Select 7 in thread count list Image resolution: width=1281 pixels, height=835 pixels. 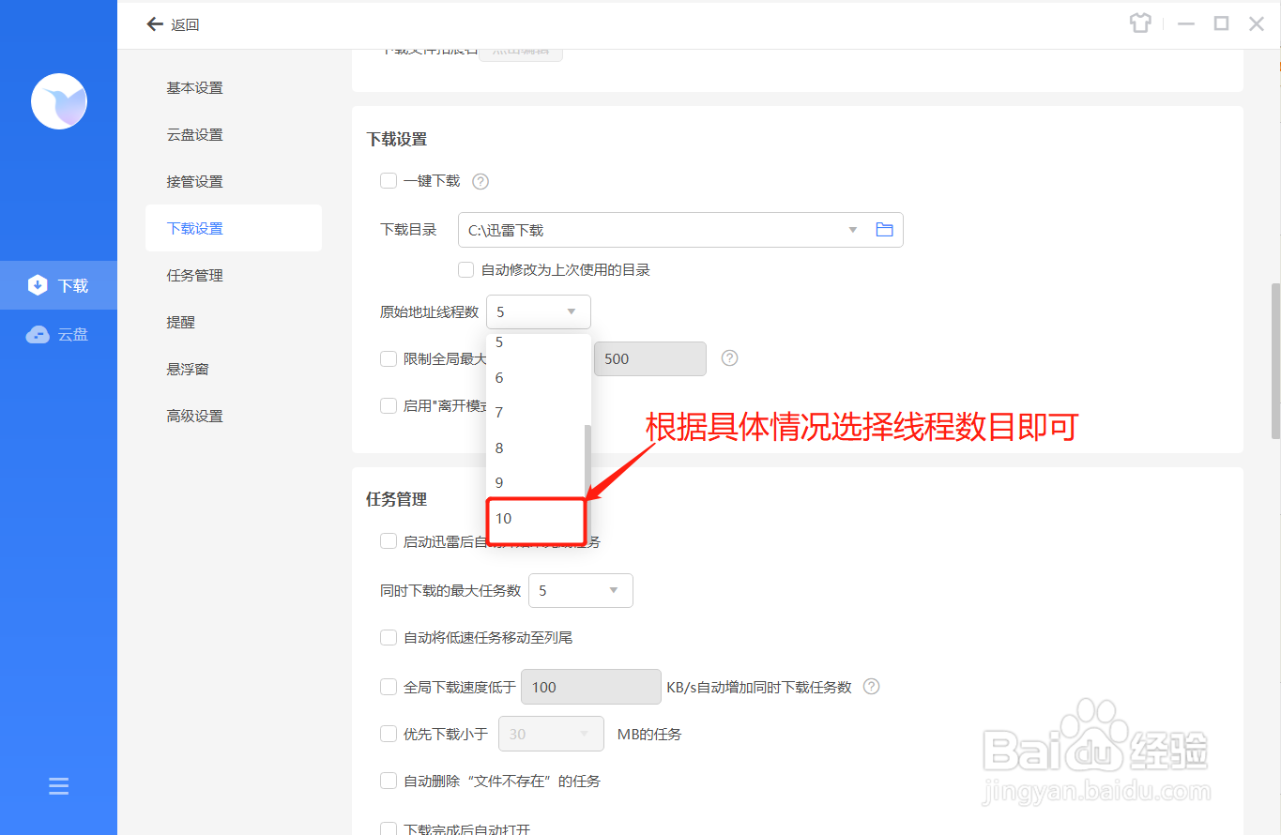536,413
